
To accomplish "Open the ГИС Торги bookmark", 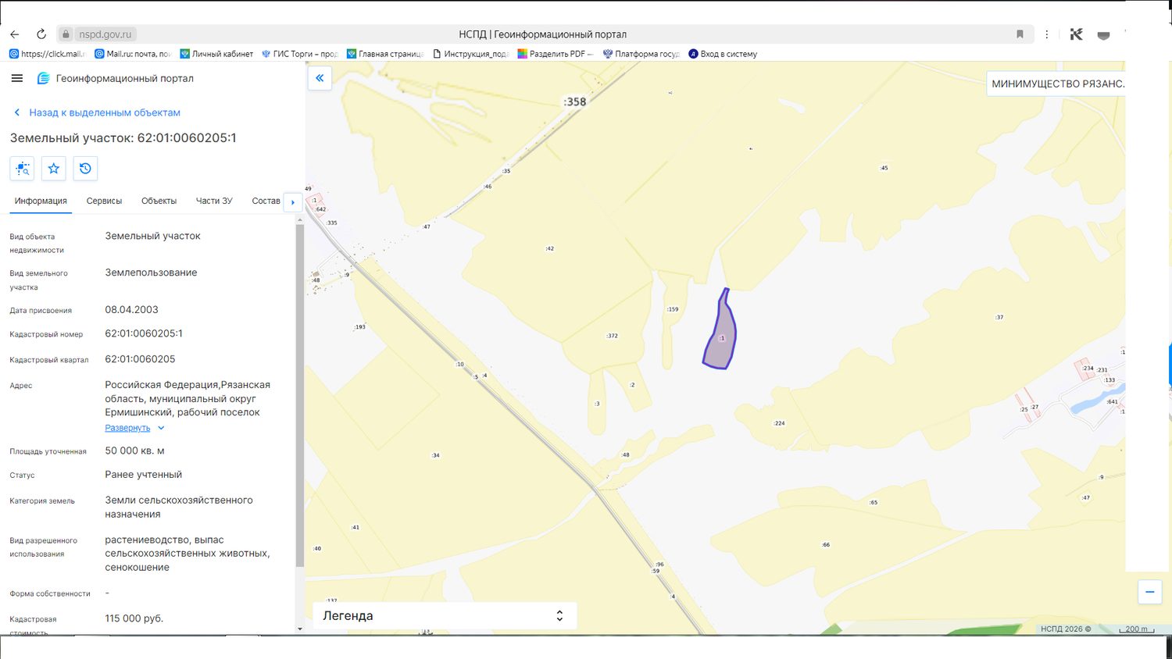I will 299,54.
